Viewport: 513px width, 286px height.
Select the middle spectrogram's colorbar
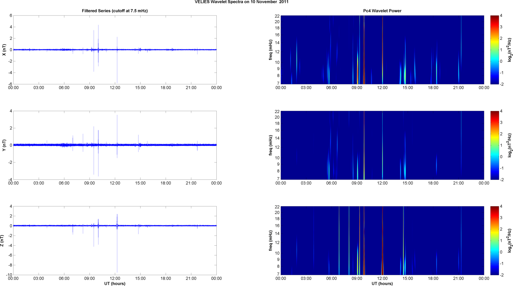[494, 145]
